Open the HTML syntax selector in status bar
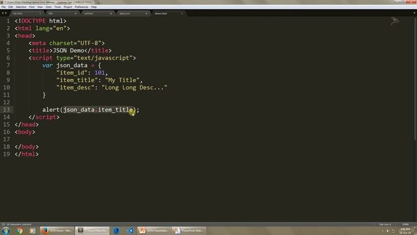The height and width of the screenshot is (235, 417). (405, 225)
